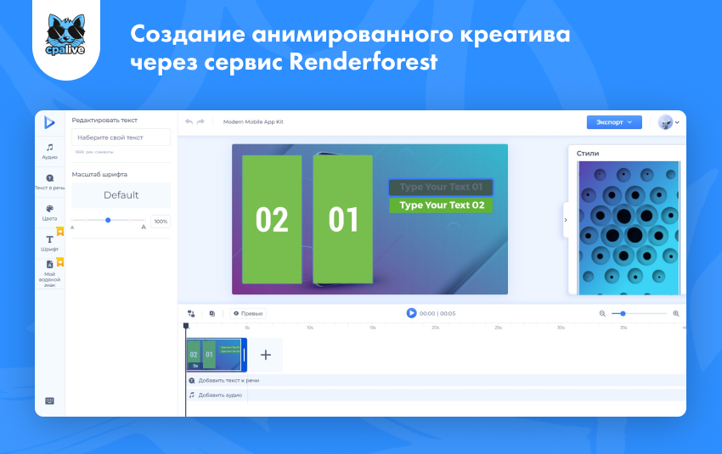
Task: Open the user avatar menu
Action: click(x=668, y=122)
